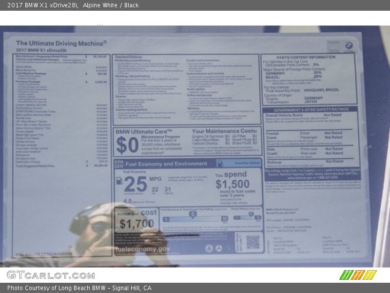Click 'GOVERNMENT 5-STAR SAFETY RATINGS' header

tap(311, 110)
